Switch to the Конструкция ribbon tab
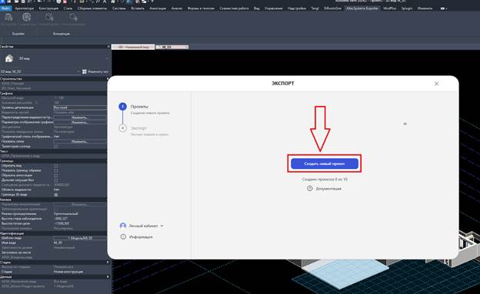Viewport: 480px width, 294px height. (x=48, y=8)
